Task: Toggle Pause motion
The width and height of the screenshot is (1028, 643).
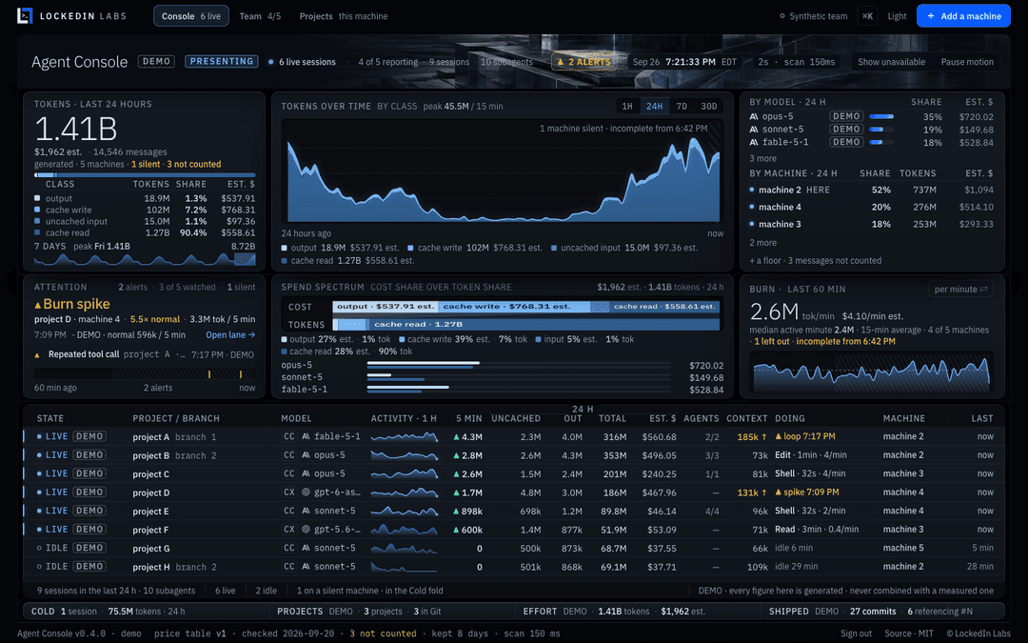Action: pyautogui.click(x=967, y=62)
